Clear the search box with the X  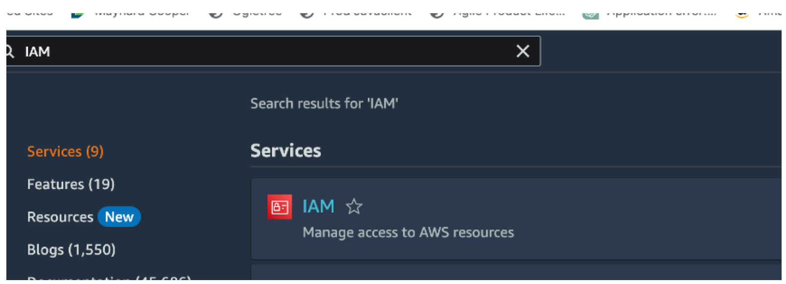[523, 51]
